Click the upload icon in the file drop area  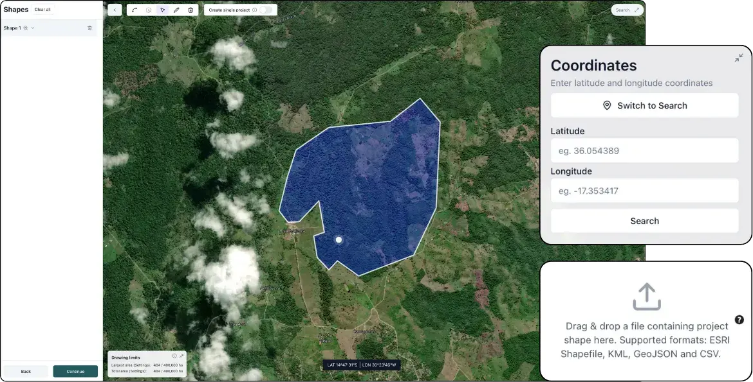(x=646, y=296)
